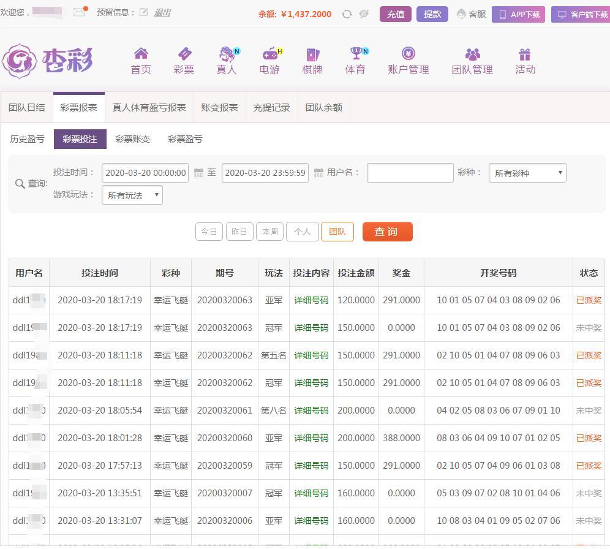Expand the 所有彩种 lottery type dropdown
Screen dimensions: 610x549
point(527,173)
